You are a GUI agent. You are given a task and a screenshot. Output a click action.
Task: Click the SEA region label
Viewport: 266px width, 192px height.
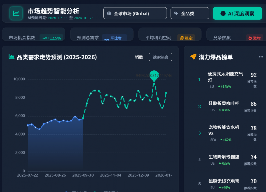point(213,140)
